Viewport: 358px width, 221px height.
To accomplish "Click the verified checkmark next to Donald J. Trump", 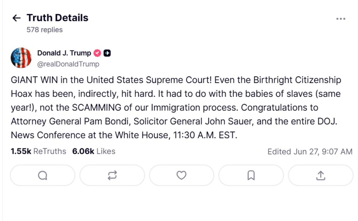I will pos(96,53).
